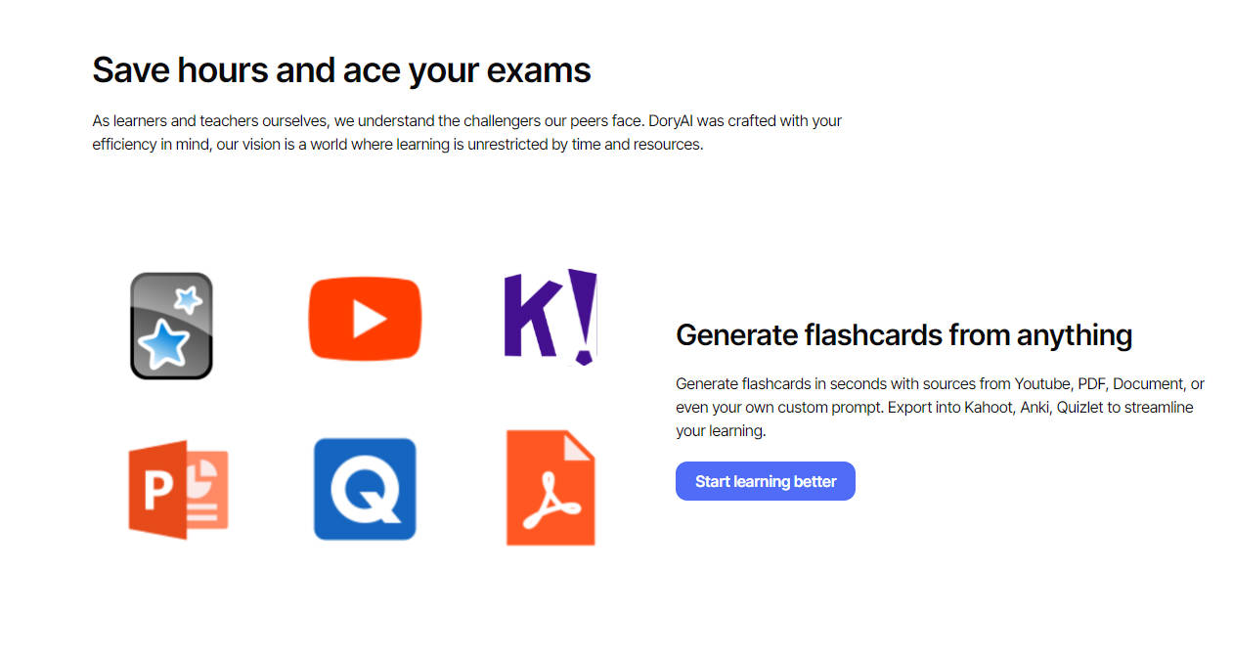Click the "Save hours and ace your exams" heading
This screenshot has height=660, width=1233.
(341, 70)
